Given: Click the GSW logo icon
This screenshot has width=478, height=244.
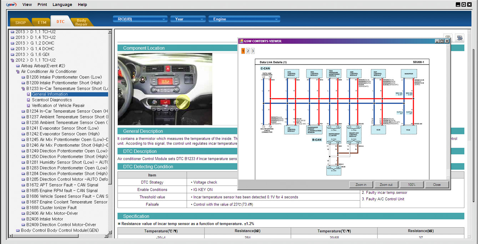Looking at the screenshot, I should [11, 5].
